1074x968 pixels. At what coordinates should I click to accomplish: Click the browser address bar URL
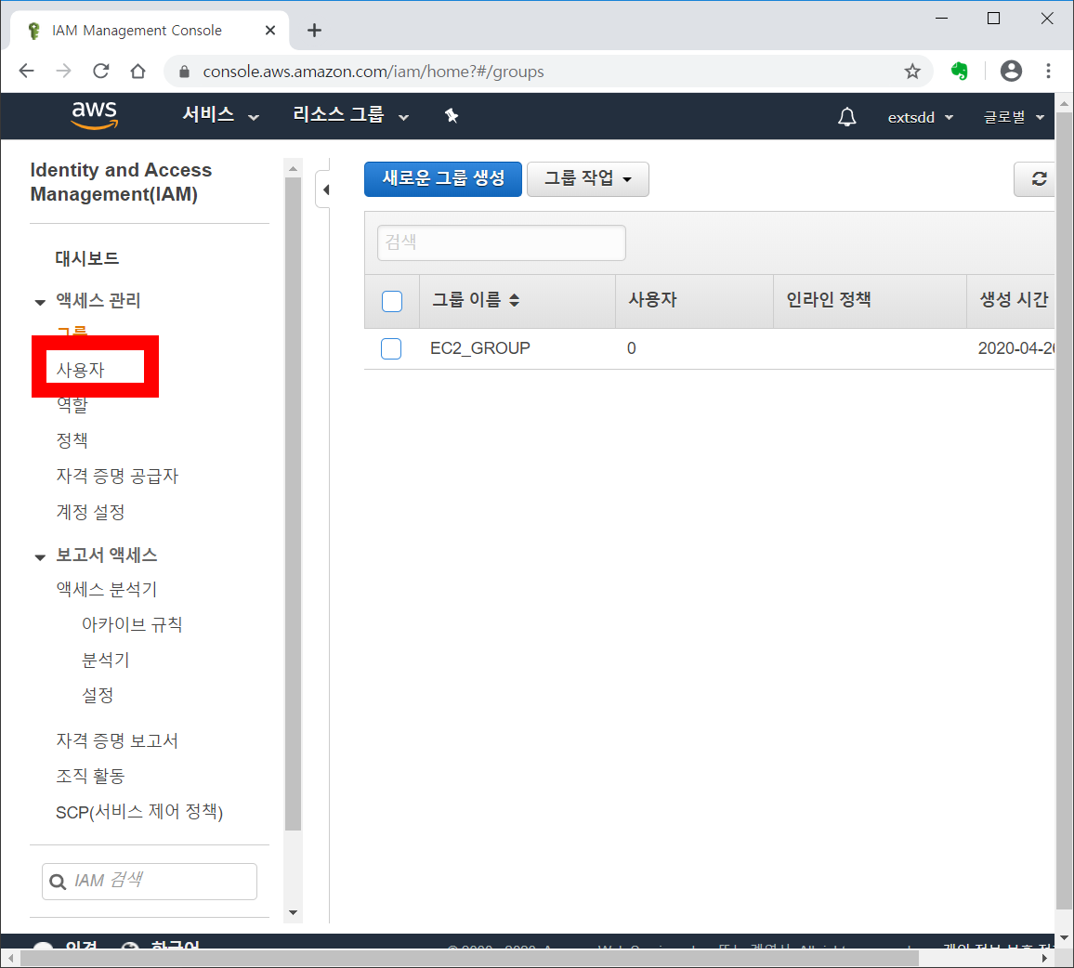(x=373, y=72)
